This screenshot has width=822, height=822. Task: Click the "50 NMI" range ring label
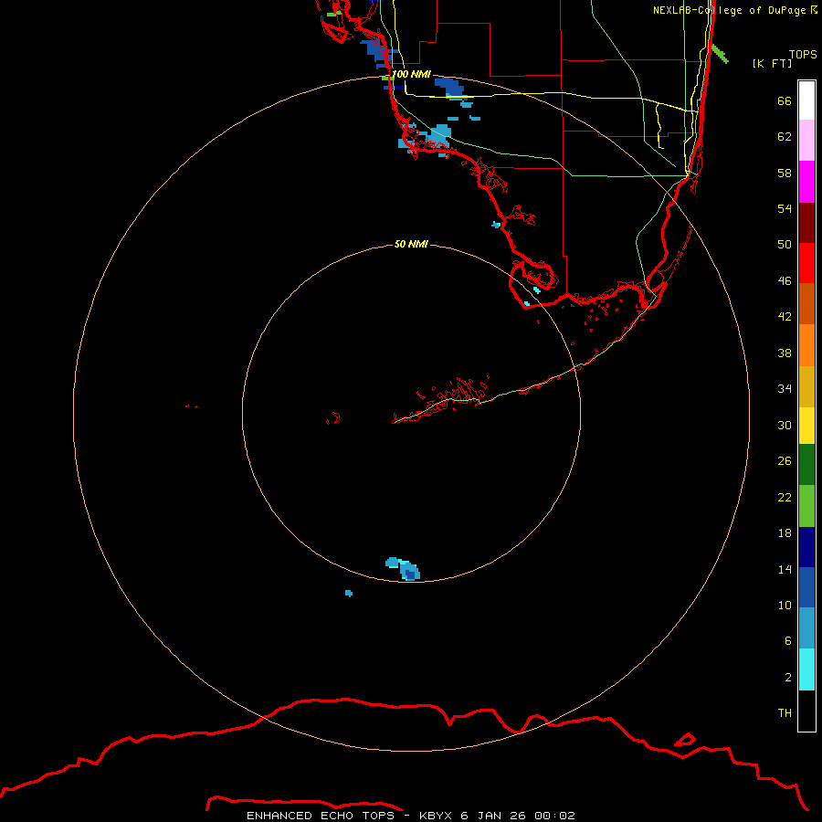tap(411, 244)
